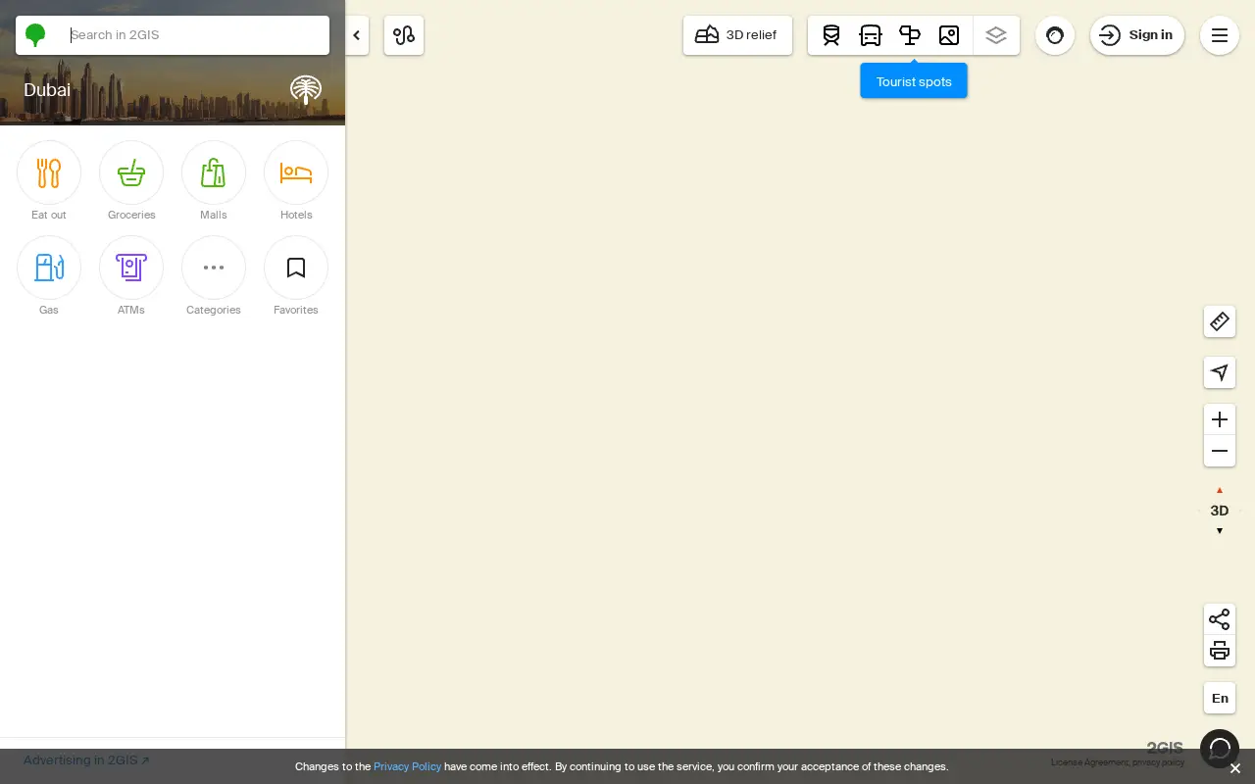Click the green 2GIS tree logo
Screen dimensions: 1255x784
[35, 35]
